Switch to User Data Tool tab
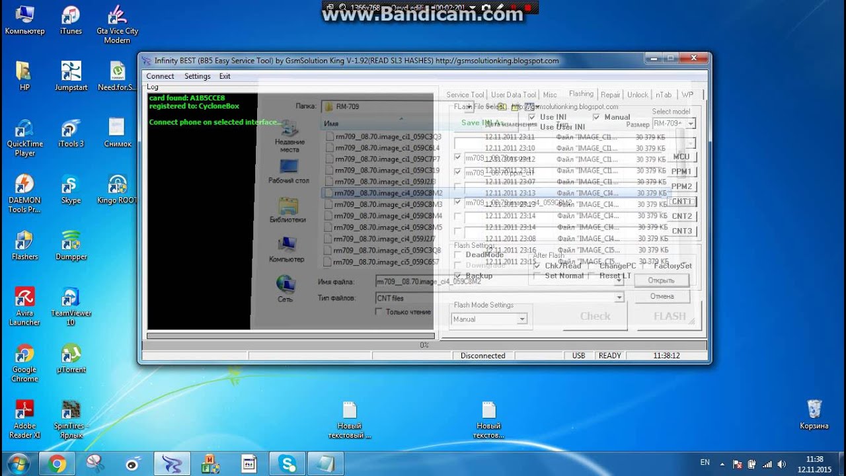 point(514,95)
